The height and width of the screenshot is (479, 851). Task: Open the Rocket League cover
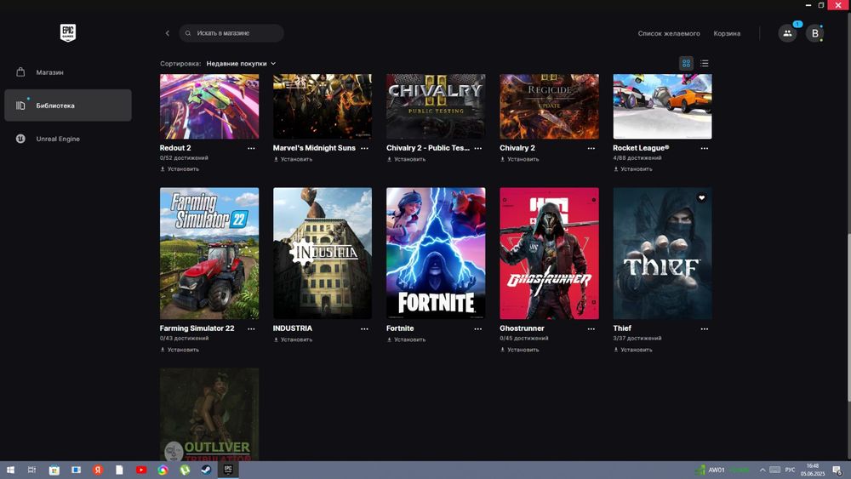663,106
